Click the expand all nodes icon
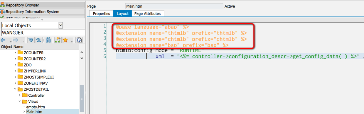Screen dimensions: 364x114 (x=31, y=40)
